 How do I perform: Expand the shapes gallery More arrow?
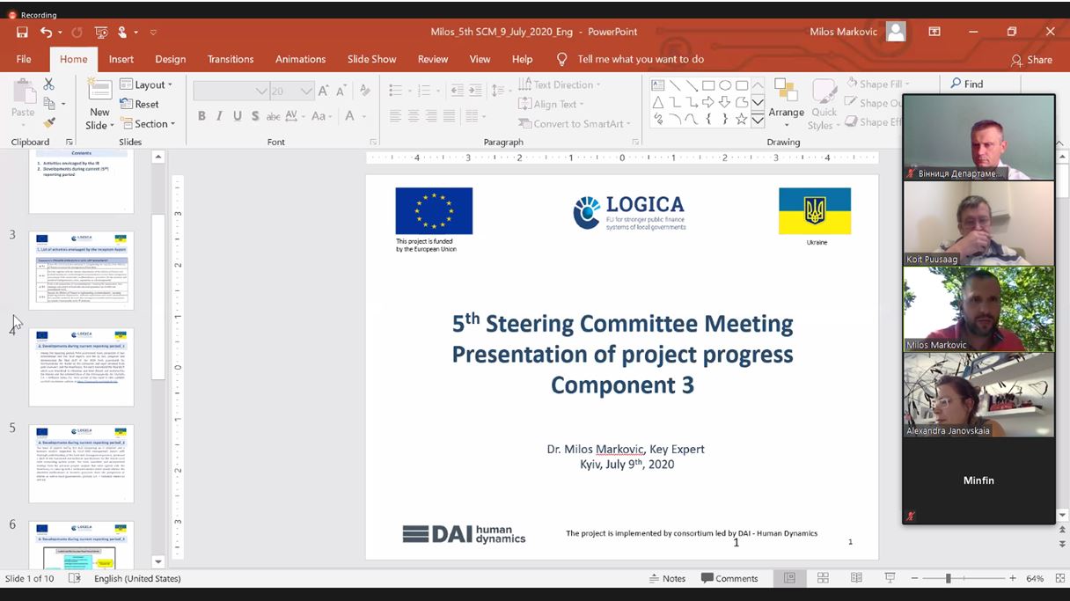click(757, 119)
